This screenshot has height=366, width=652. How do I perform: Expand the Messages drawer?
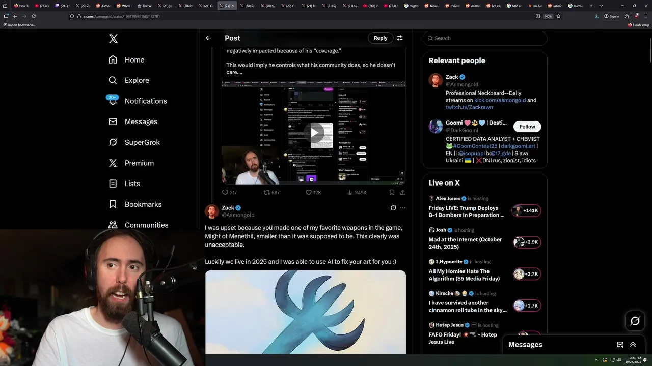point(633,344)
